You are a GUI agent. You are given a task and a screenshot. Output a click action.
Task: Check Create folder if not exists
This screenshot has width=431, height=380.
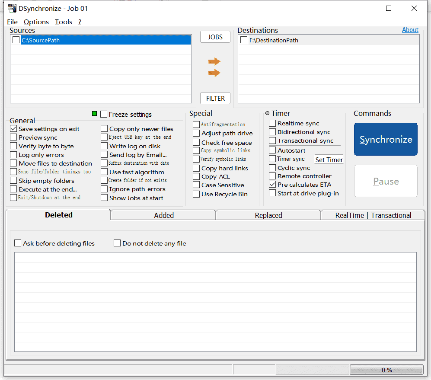pos(104,180)
